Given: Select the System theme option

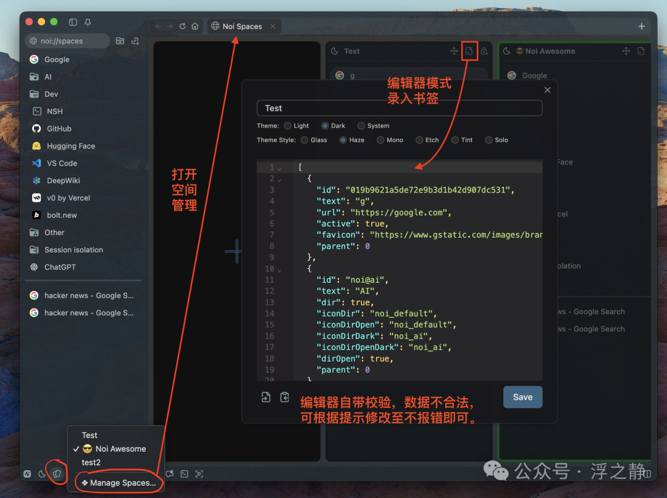Looking at the screenshot, I should pos(361,126).
